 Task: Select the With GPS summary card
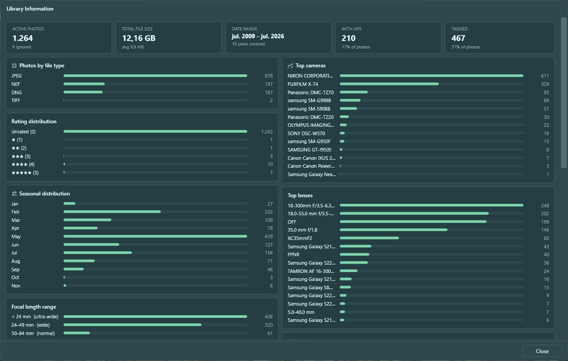click(388, 38)
